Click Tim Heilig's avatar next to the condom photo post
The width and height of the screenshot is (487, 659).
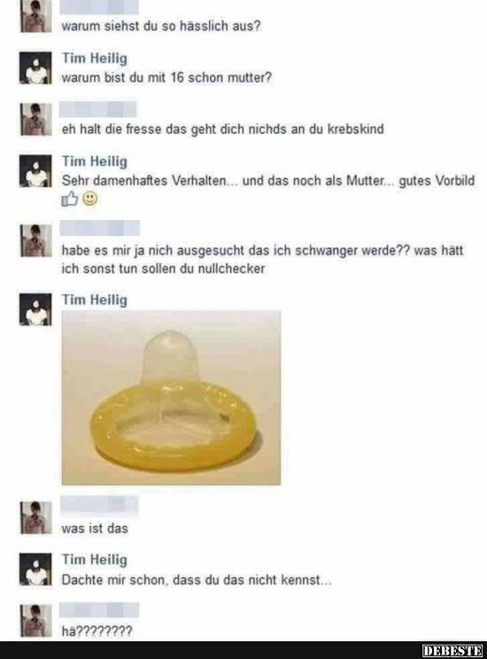(35, 310)
